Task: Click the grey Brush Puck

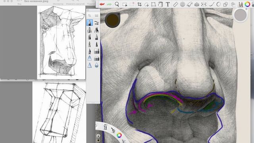Action: (240, 15)
